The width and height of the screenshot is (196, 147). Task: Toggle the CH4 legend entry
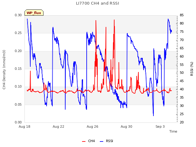tap(89, 141)
